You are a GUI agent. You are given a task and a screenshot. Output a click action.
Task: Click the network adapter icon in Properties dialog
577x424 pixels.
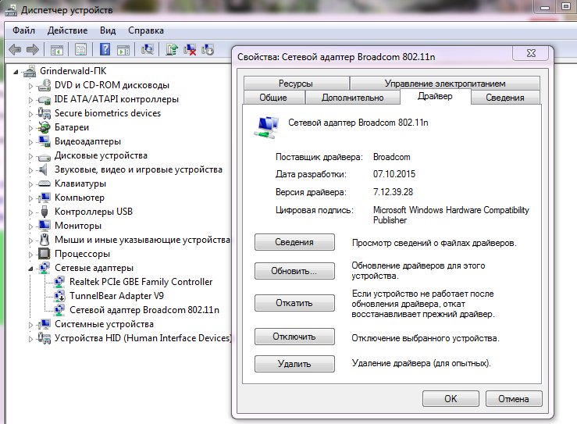[x=266, y=128]
